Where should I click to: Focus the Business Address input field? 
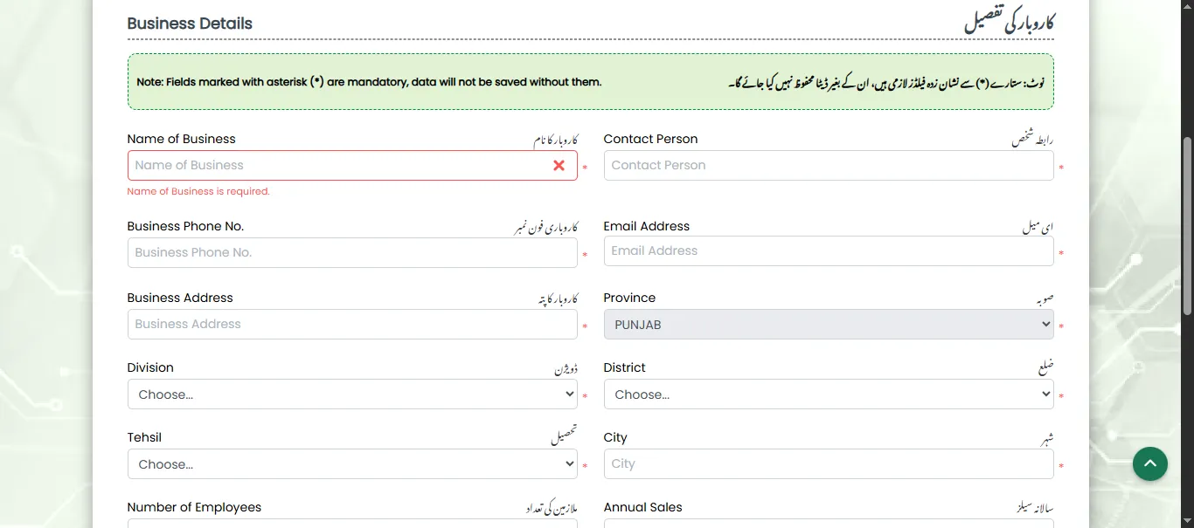point(351,325)
